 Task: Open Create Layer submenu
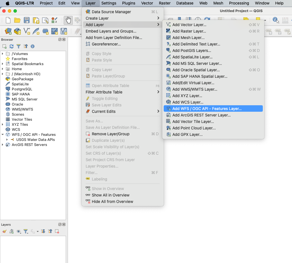(x=122, y=18)
